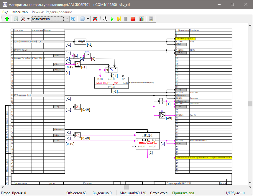Image resolution: width=253 pixels, height=196 pixels.
Task: Click the stacked windows icon
Action: coord(82,19)
